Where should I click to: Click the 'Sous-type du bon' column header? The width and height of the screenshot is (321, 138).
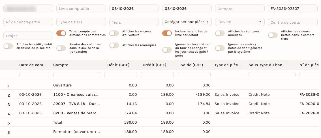tap(265, 65)
